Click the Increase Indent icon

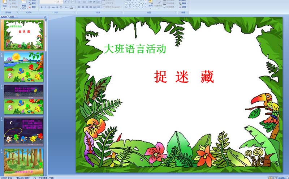[x=95, y=2]
